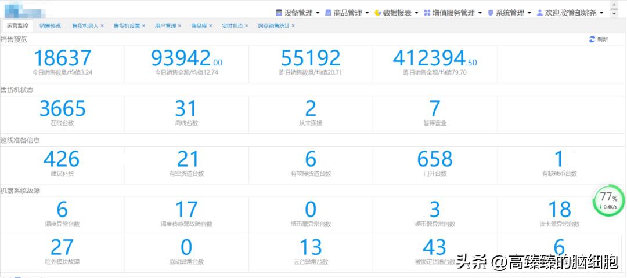Screen dimensions: 627x278
Task: Open the 用户管理 tab
Action: (165, 26)
